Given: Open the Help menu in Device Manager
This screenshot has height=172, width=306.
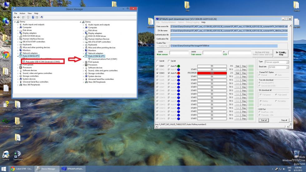Looking at the screenshot, I should (36, 13).
